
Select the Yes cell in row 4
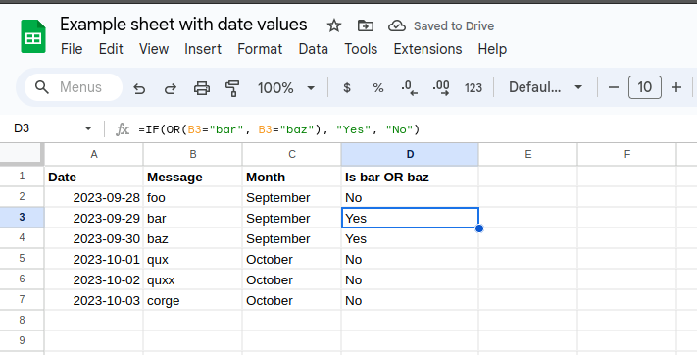(x=410, y=239)
